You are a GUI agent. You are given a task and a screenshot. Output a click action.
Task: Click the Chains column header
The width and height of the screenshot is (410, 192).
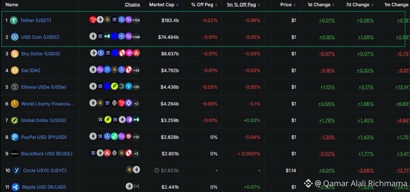click(132, 5)
